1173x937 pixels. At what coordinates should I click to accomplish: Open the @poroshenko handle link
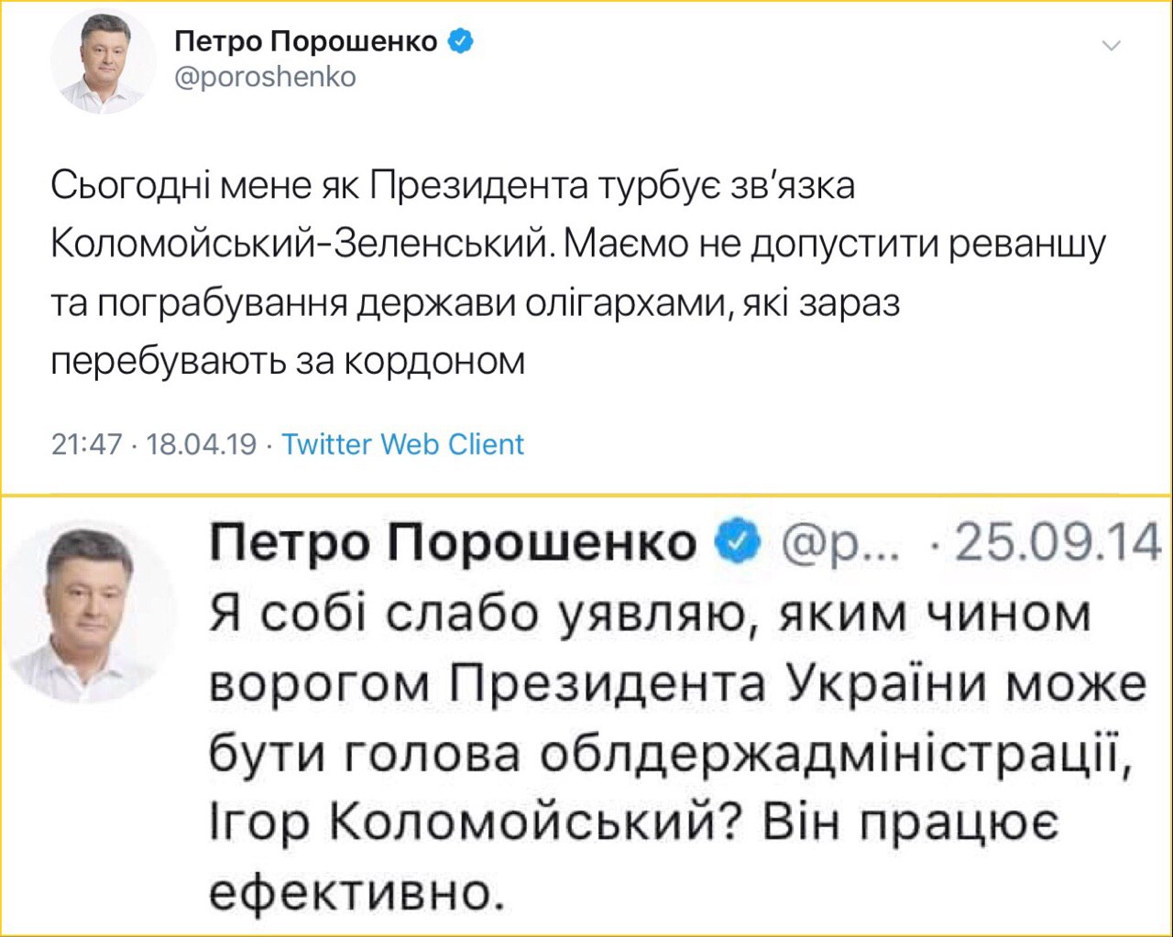(265, 77)
